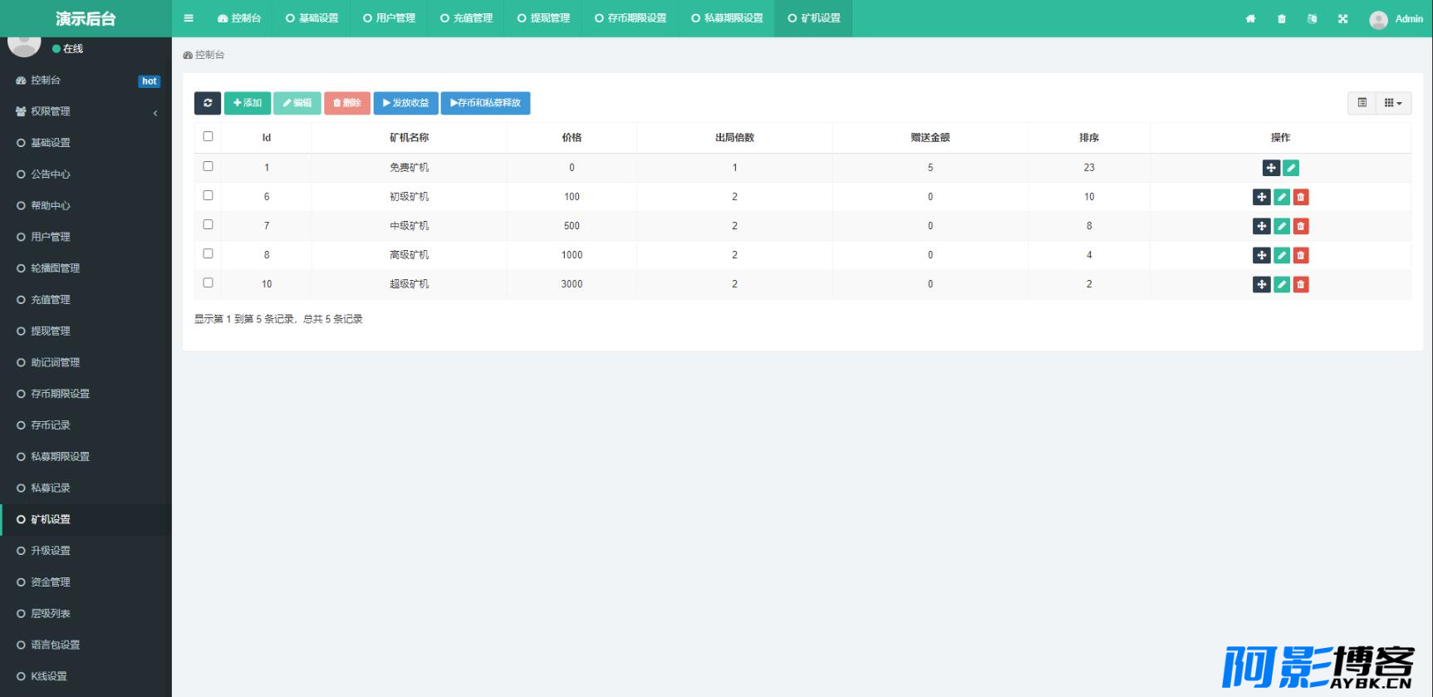Open the language switch icon in top bar
Viewport: 1433px width, 697px height.
tap(1312, 18)
